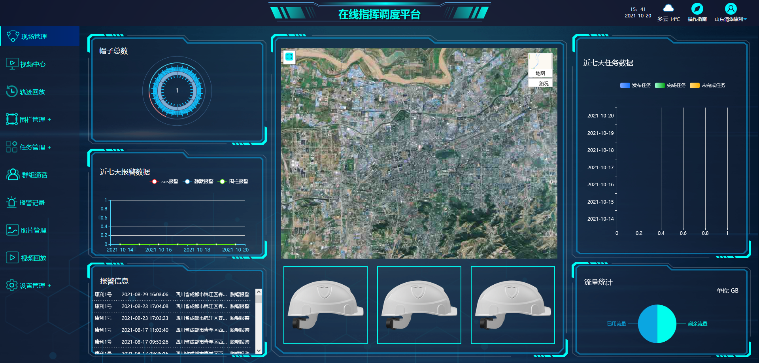Expand the settings management submenu
The width and height of the screenshot is (759, 363).
click(x=49, y=285)
